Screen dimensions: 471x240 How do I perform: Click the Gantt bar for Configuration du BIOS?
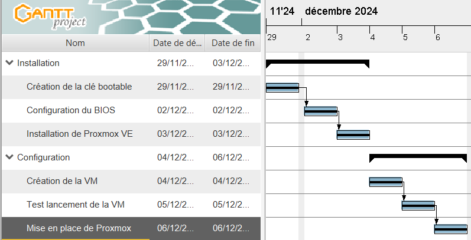320,111
